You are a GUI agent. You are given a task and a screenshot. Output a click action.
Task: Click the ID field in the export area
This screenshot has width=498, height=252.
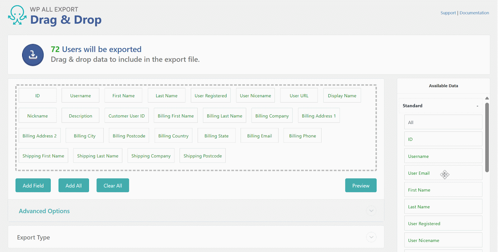point(38,95)
